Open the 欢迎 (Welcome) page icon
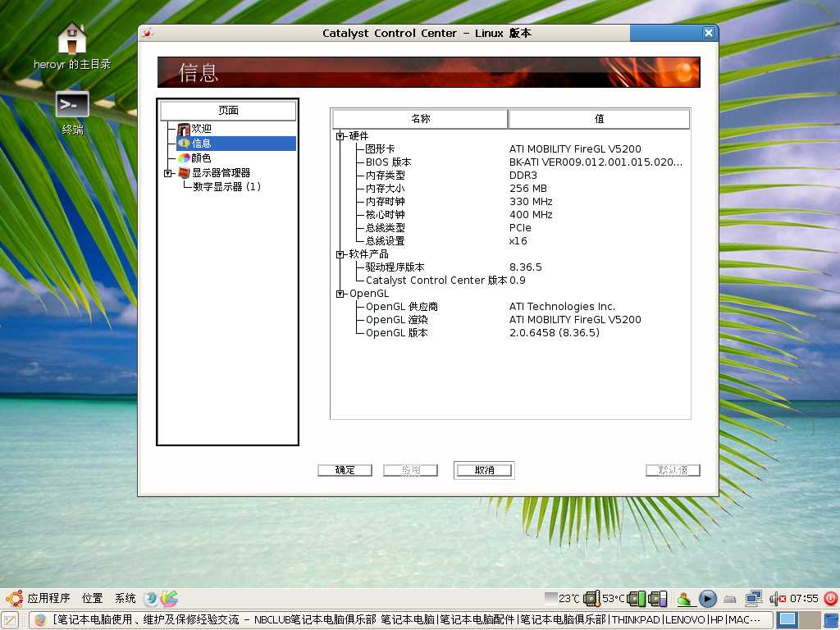Screen dimensions: 840x630 coord(184,129)
